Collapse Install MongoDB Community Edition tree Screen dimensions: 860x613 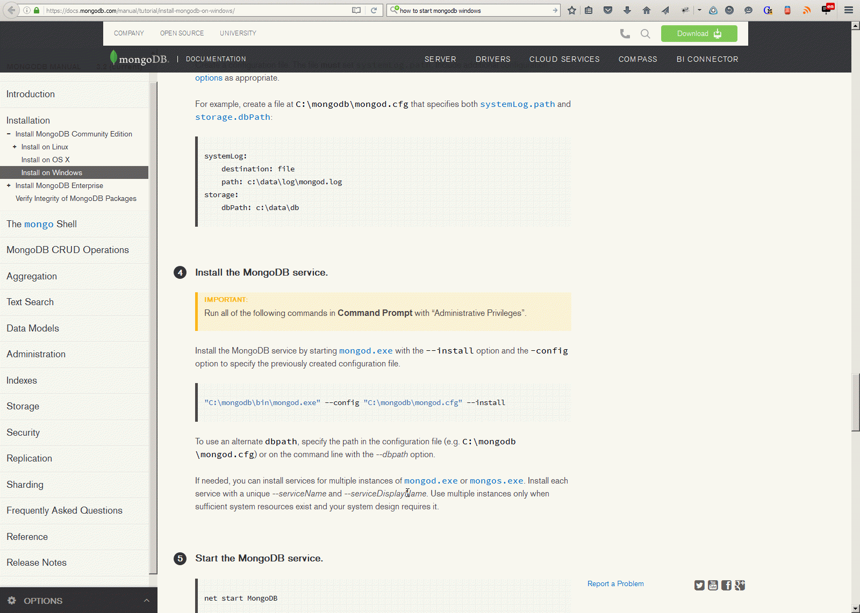9,134
